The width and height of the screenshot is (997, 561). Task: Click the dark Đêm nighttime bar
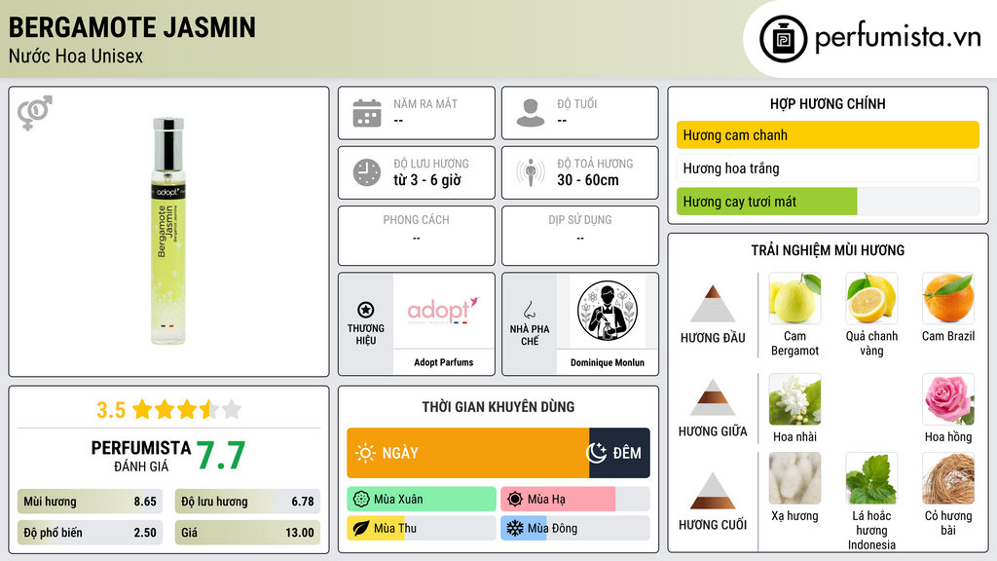point(619,453)
